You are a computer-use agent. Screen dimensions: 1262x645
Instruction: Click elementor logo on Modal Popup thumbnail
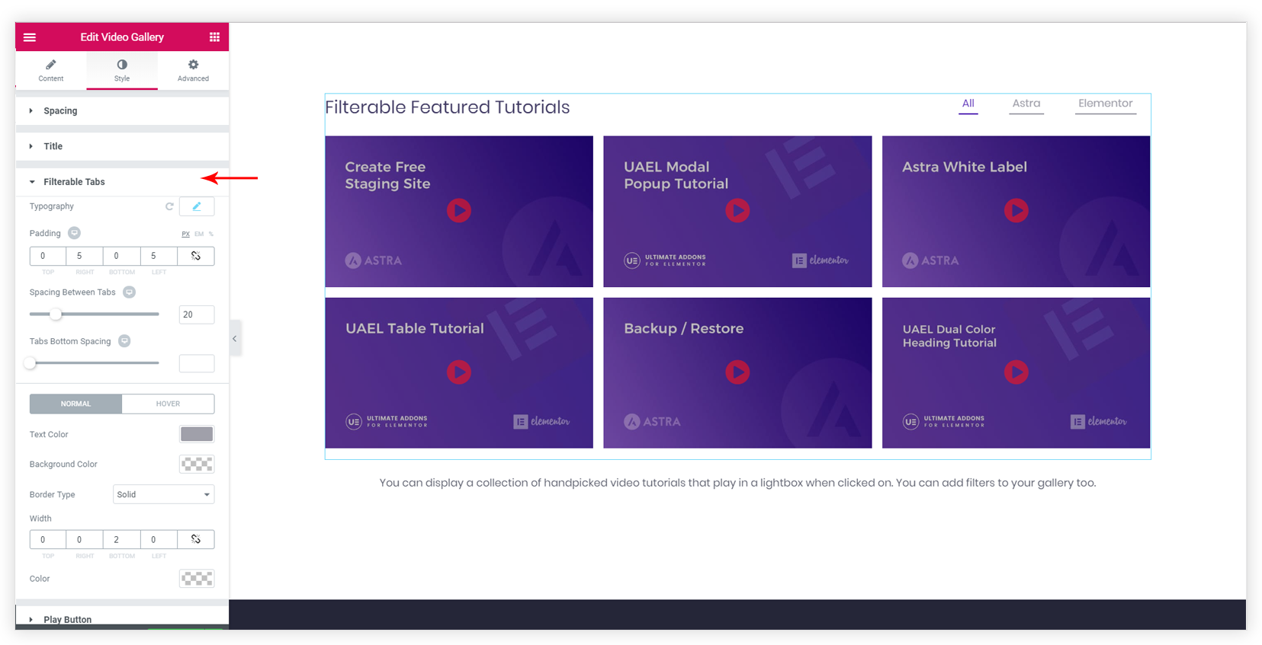(x=820, y=260)
